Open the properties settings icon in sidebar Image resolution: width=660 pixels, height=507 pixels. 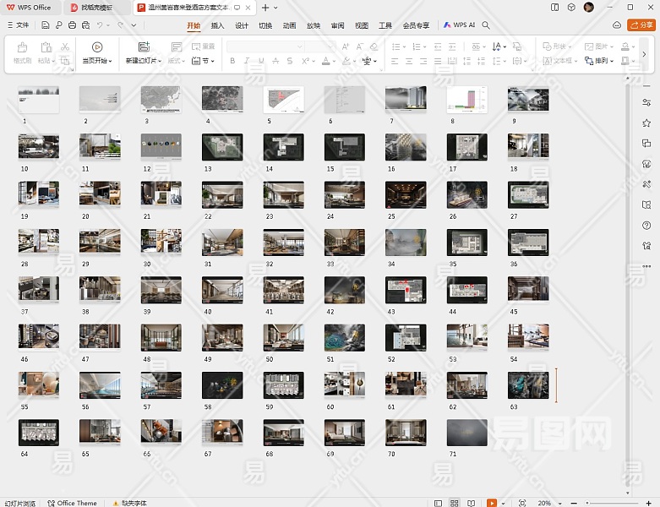(x=646, y=102)
